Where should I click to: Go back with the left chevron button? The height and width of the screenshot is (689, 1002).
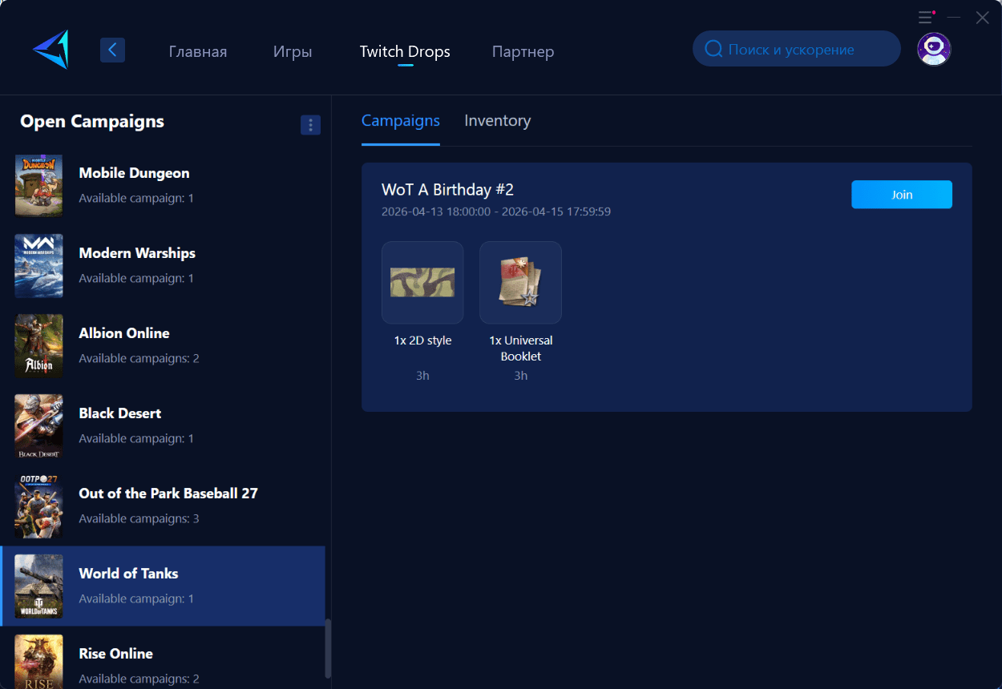pyautogui.click(x=112, y=50)
